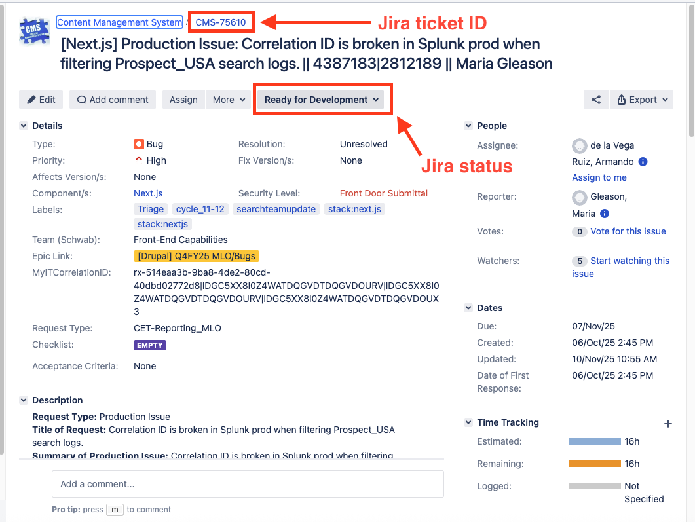
Task: Vote for this issue
Action: point(628,231)
